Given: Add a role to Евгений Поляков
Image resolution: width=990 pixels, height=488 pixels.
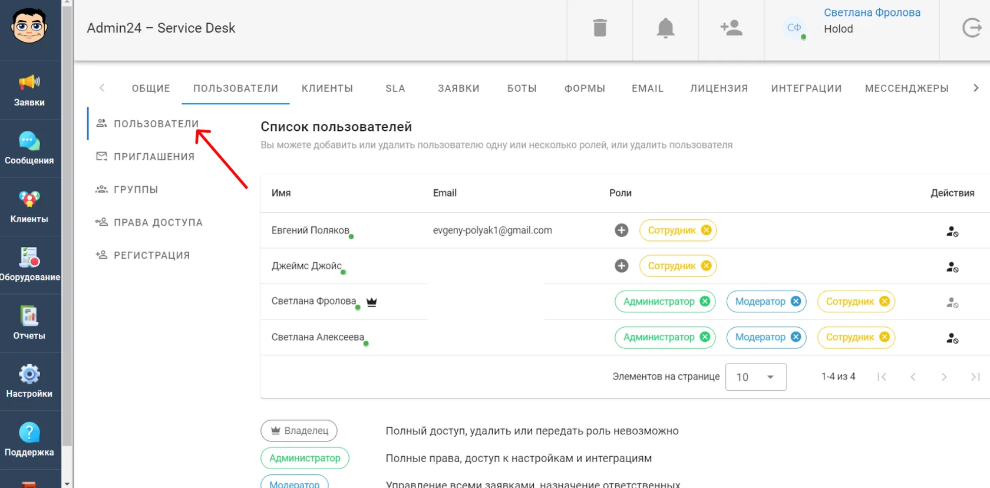Looking at the screenshot, I should [622, 230].
